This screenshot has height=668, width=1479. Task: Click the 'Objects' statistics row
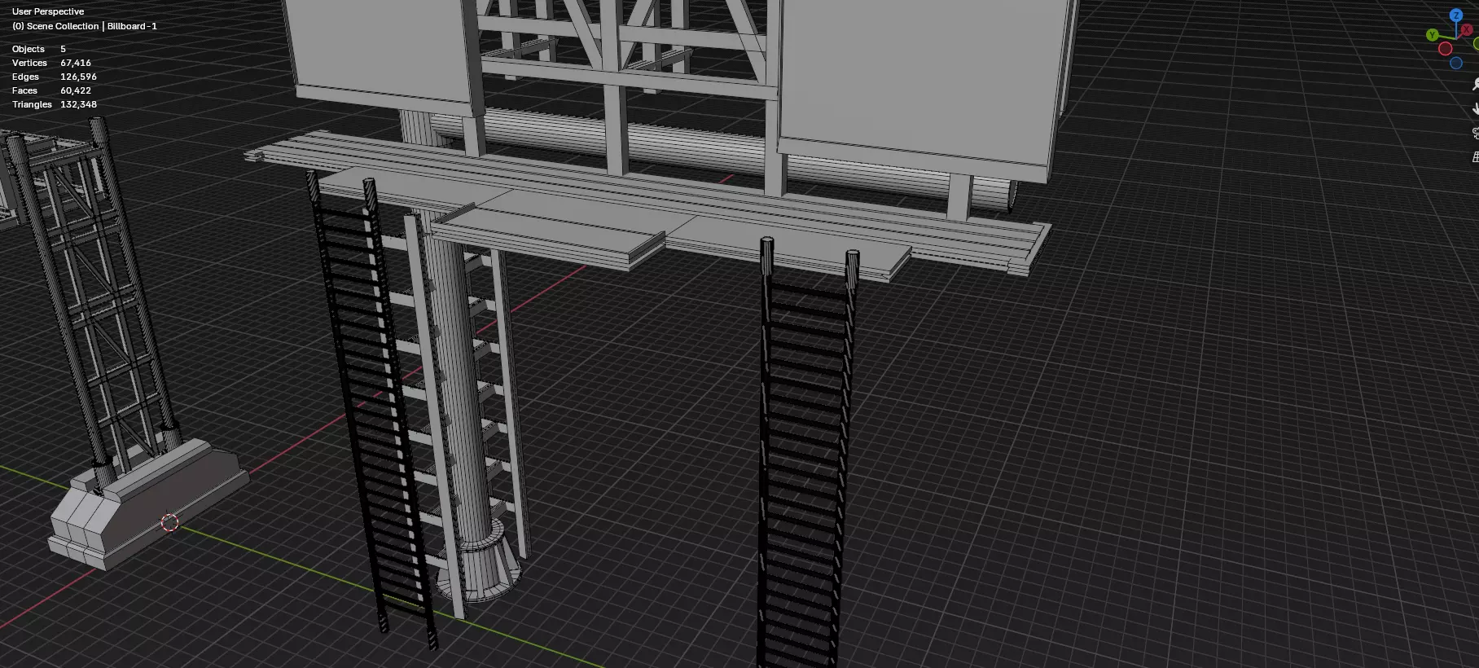(38, 49)
